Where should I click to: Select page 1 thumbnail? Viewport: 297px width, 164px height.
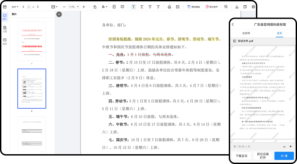tap(32, 41)
